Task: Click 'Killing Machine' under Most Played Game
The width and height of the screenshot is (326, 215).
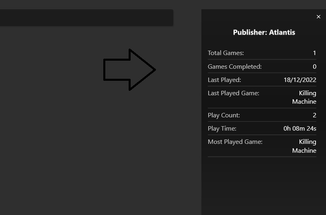Action: pos(304,146)
